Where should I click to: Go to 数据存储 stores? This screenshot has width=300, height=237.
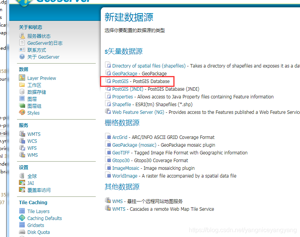pyautogui.click(x=37, y=92)
